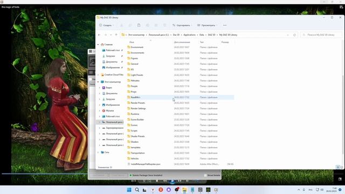Click the Fast-forward button in the media player

click(180, 181)
